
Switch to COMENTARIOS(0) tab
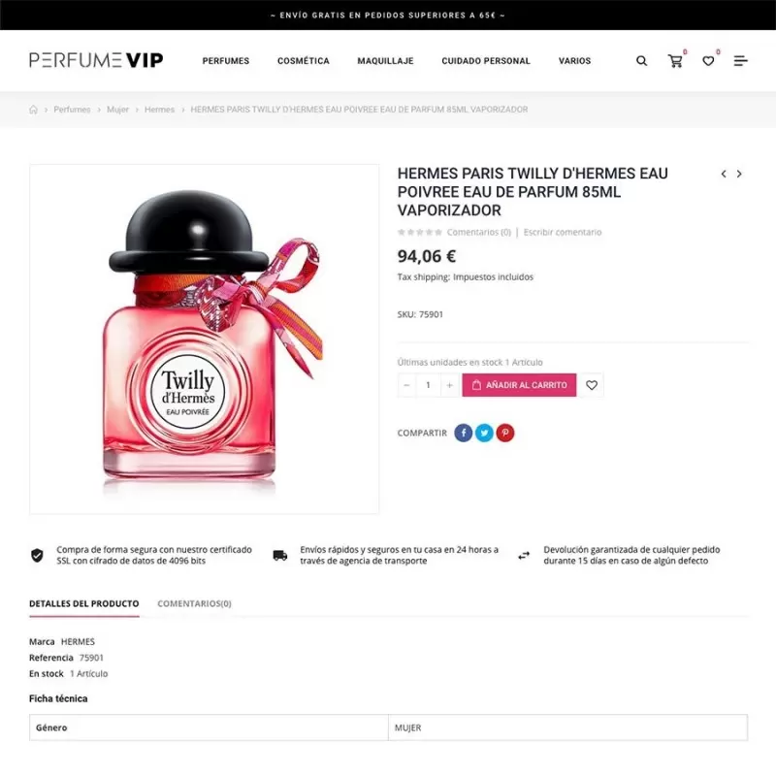[x=194, y=603]
